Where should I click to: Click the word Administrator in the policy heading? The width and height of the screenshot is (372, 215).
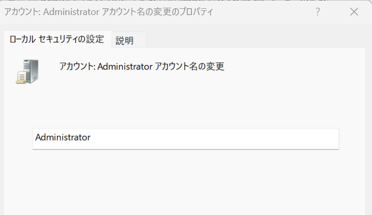pyautogui.click(x=125, y=66)
